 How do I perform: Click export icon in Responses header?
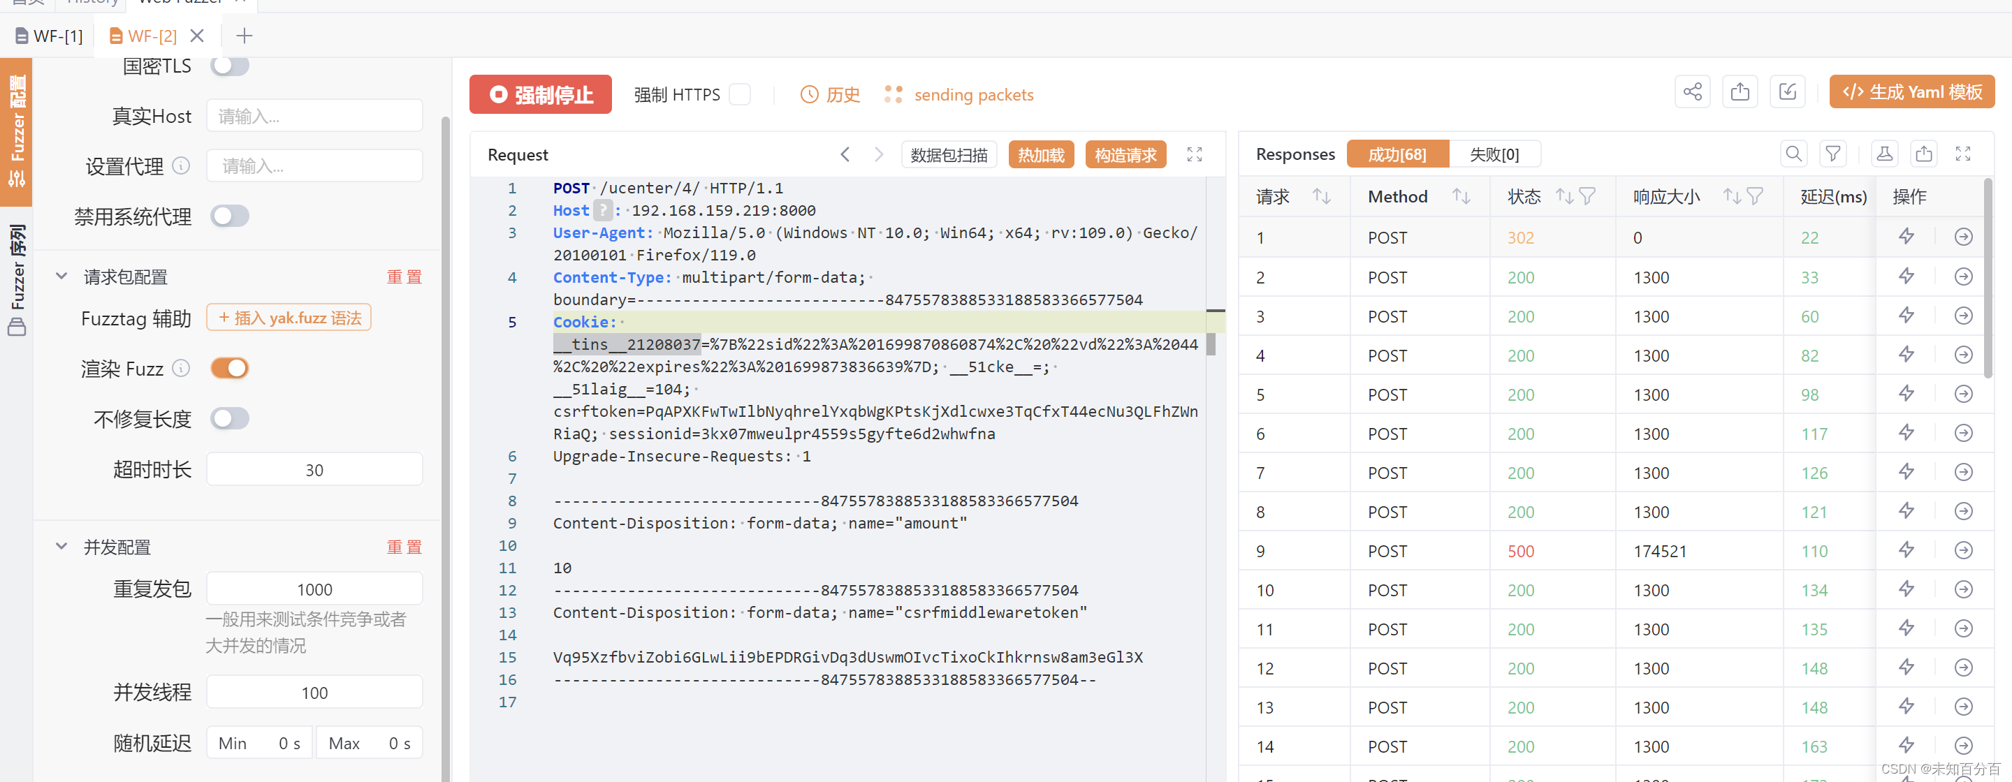pyautogui.click(x=1924, y=154)
